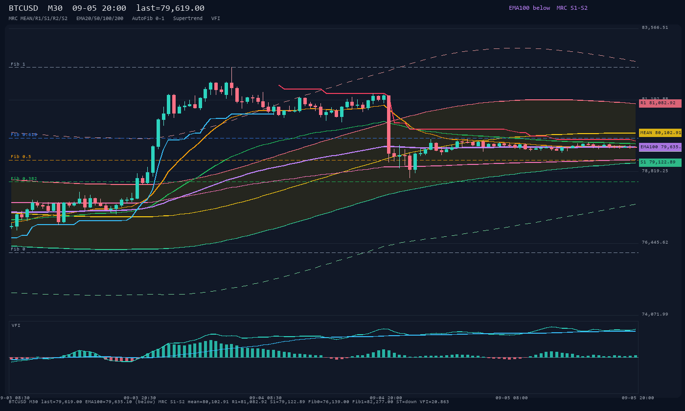685x411 pixels.
Task: Select the "EMA20/50/100/200" indicator legend
Action: (x=100, y=19)
